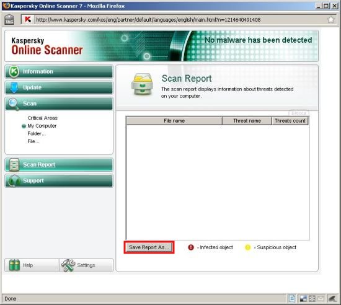This screenshot has width=341, height=305.
Task: Click the envelope mail icon in the status bar
Action: click(x=321, y=299)
